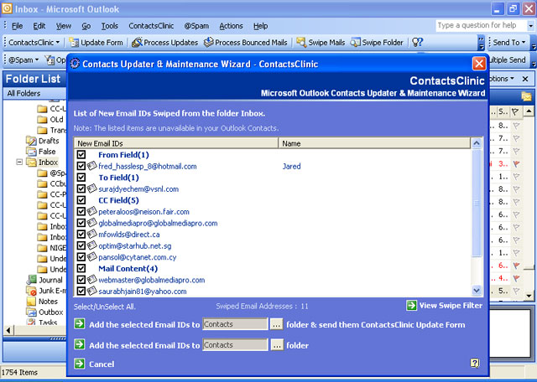Open the ContactsClinic toolbar dropdown
This screenshot has height=382, width=537.
34,43
